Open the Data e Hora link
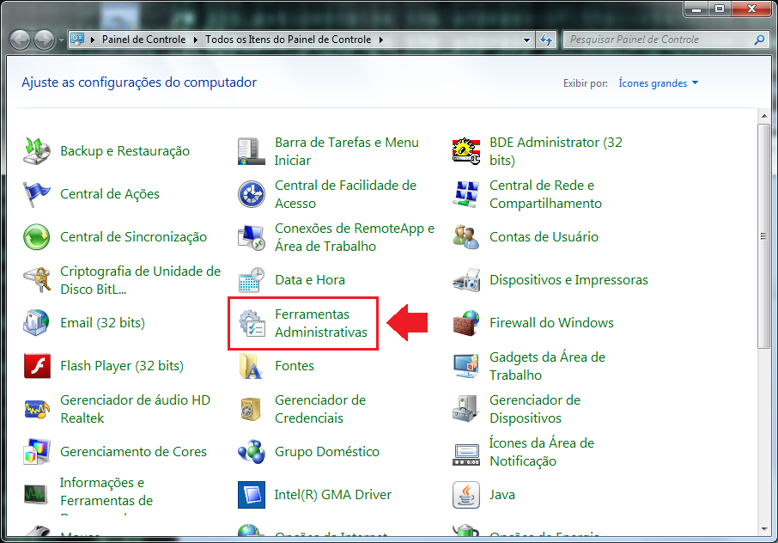 point(310,280)
